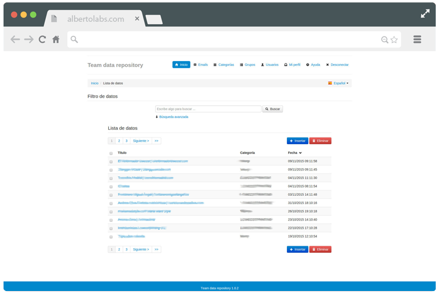Click the Buscar search button
Image resolution: width=441 pixels, height=294 pixels.
tap(272, 109)
